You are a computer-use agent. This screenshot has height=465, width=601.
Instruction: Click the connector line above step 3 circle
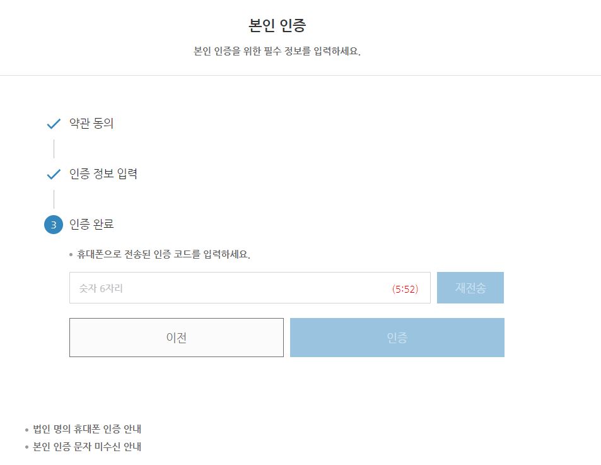pyautogui.click(x=54, y=199)
